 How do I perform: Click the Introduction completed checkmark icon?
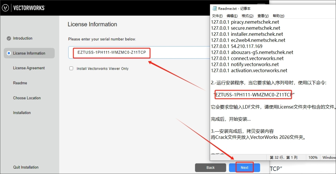9,39
